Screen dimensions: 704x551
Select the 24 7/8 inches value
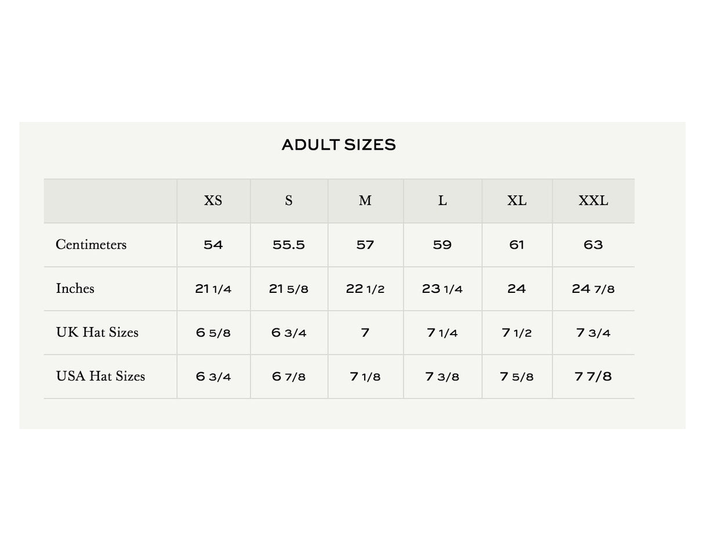pyautogui.click(x=593, y=289)
